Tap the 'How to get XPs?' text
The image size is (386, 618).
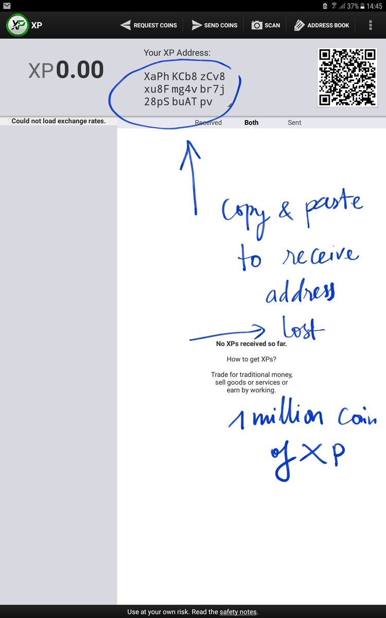252,359
